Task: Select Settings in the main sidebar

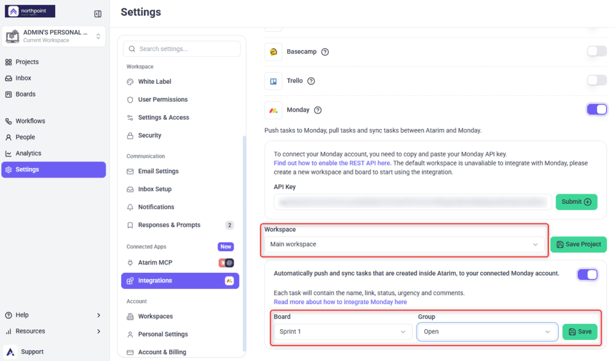Action: click(x=53, y=170)
